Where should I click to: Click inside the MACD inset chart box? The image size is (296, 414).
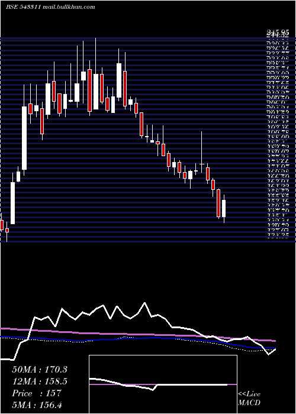[x=163, y=384]
